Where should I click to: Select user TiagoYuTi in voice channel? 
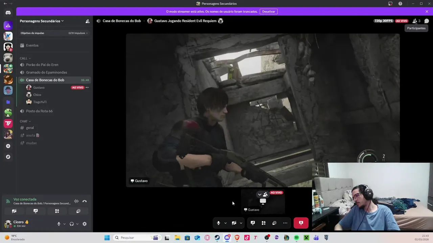58,102
